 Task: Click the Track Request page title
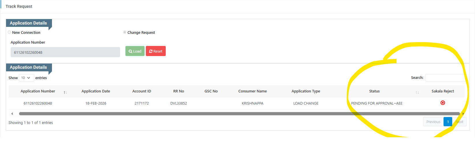click(x=19, y=6)
